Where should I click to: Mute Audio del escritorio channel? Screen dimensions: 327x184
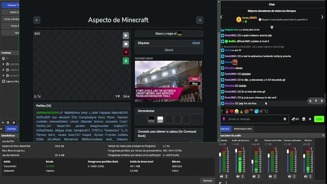(238, 176)
